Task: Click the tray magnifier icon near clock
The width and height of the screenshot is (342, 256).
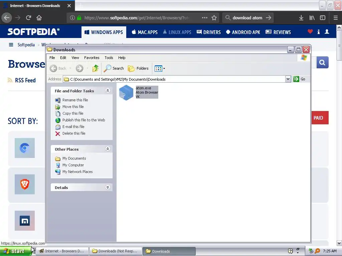Action: coord(317,251)
